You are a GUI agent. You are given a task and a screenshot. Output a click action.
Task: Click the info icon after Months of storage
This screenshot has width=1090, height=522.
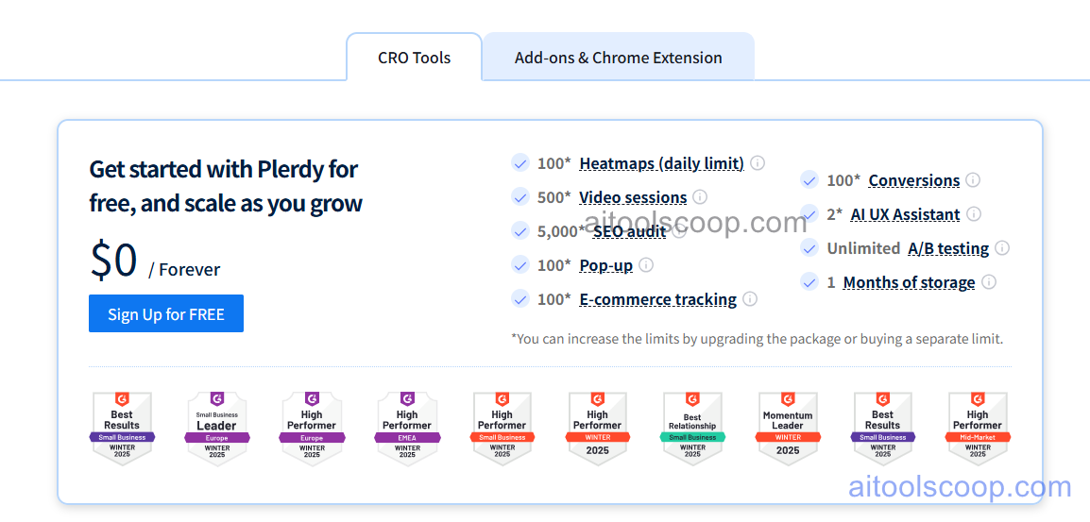[x=989, y=282]
